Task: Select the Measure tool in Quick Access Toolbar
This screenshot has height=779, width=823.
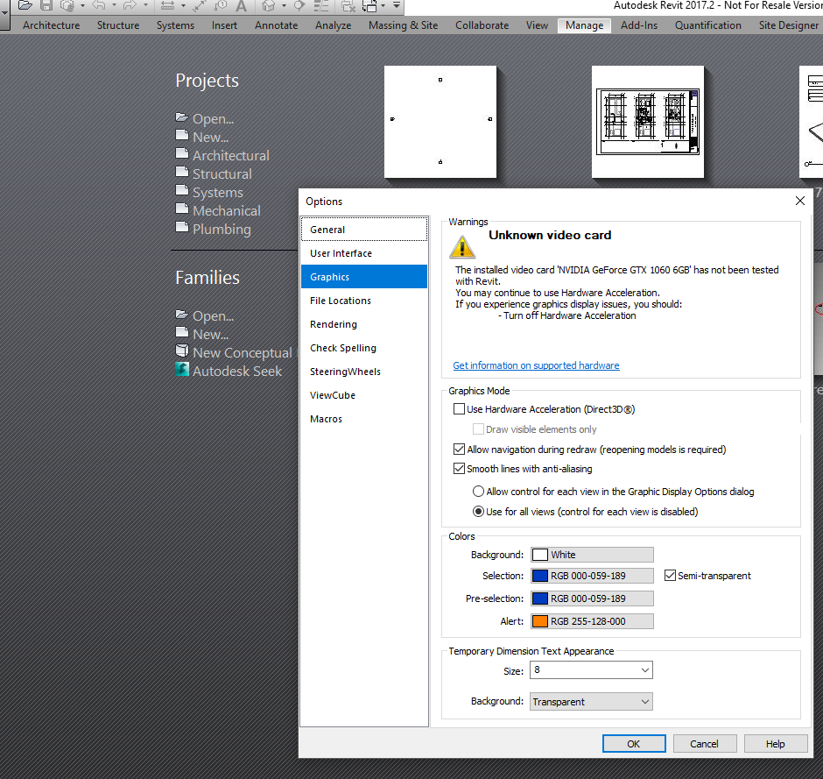Action: click(x=166, y=7)
